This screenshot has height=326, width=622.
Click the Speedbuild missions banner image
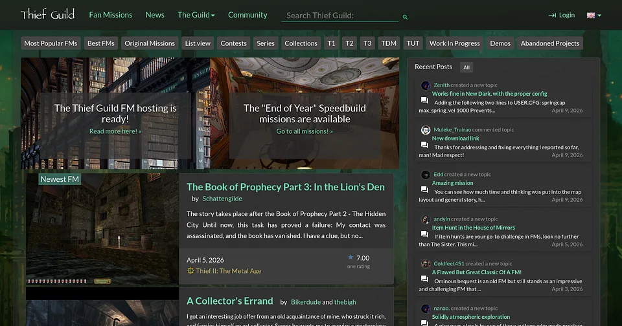[305, 113]
